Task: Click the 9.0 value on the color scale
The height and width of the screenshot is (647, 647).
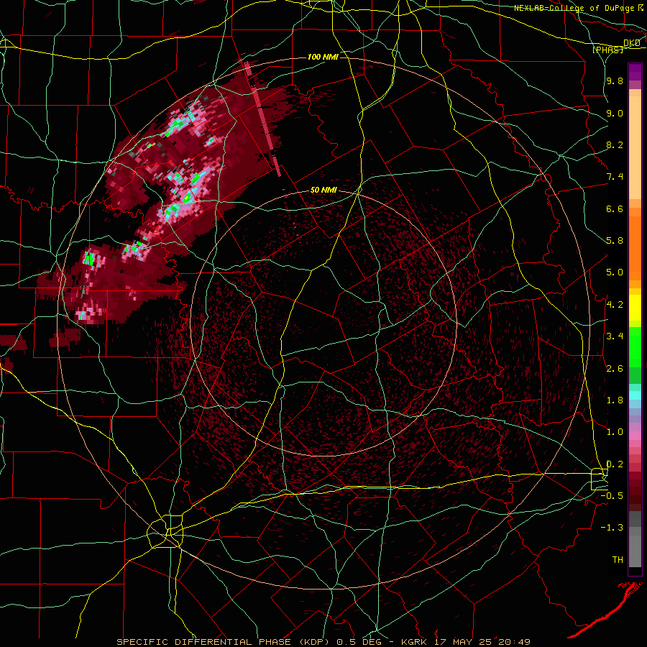Action: click(x=615, y=114)
